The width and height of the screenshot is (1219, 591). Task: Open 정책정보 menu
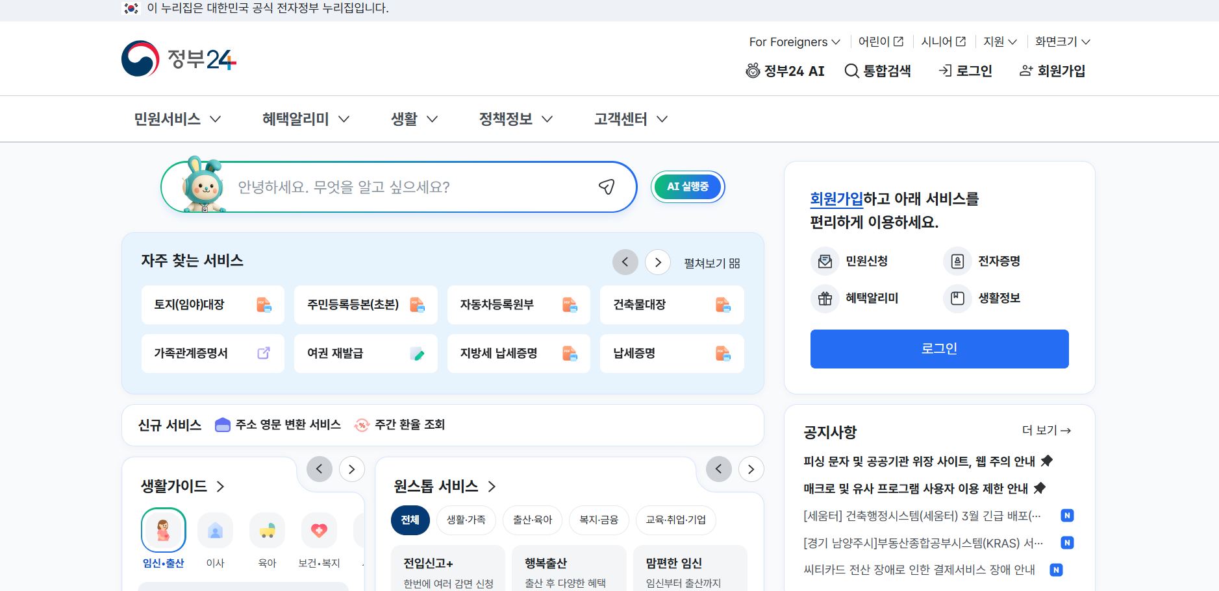point(516,119)
